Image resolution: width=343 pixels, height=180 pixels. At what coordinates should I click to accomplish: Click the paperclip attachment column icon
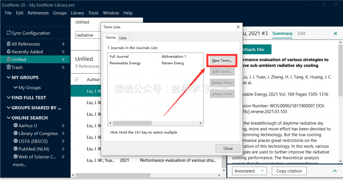(76, 80)
